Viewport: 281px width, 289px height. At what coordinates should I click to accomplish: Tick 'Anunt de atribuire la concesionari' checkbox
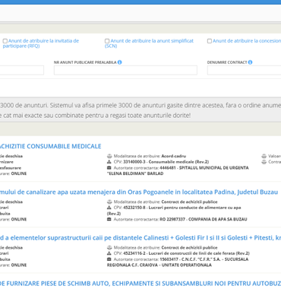click(x=210, y=41)
